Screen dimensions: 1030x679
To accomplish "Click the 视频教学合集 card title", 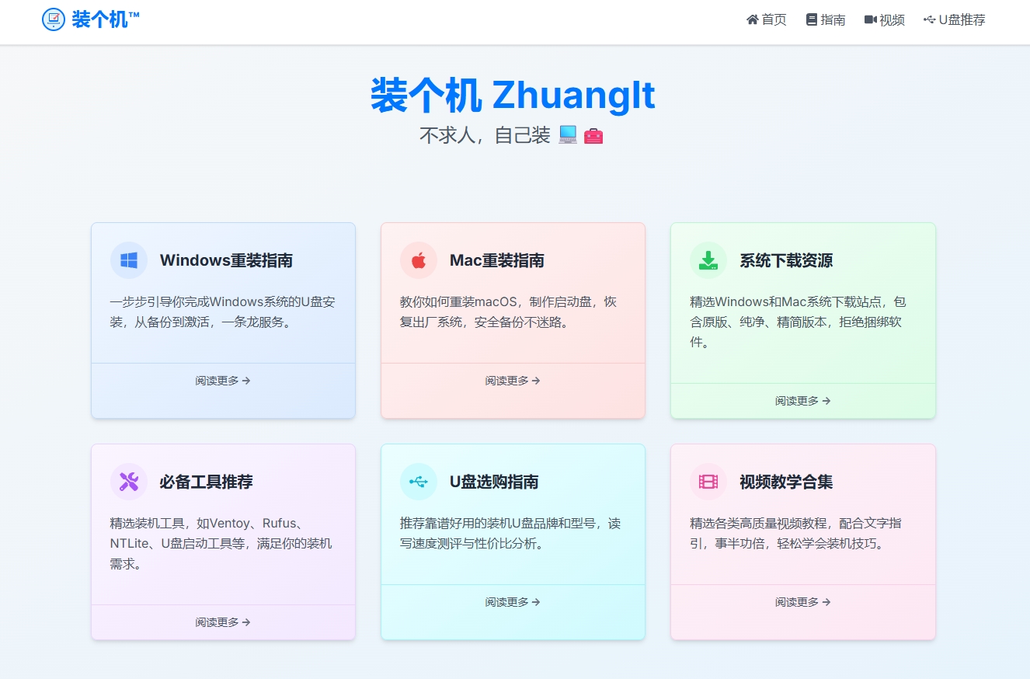I will click(x=786, y=481).
